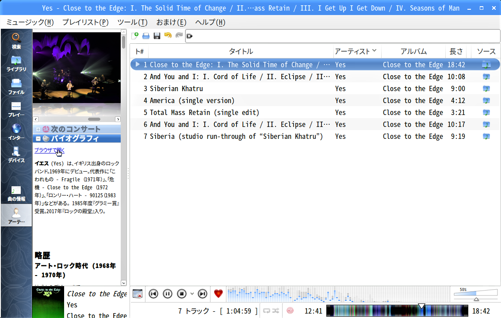Sort by the 長さ column header
Viewport: 501px width, 318px height.
click(456, 51)
